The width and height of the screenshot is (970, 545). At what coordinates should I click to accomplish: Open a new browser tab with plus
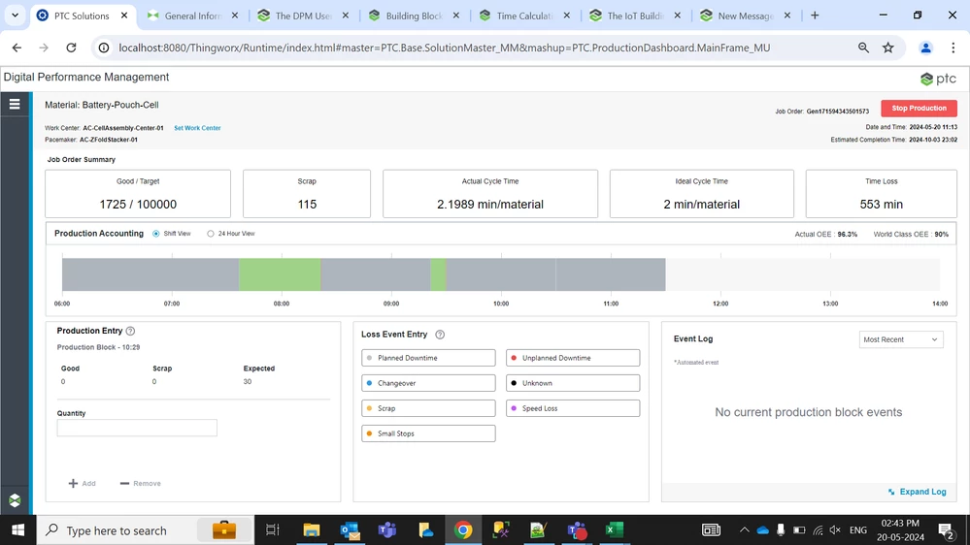point(815,16)
